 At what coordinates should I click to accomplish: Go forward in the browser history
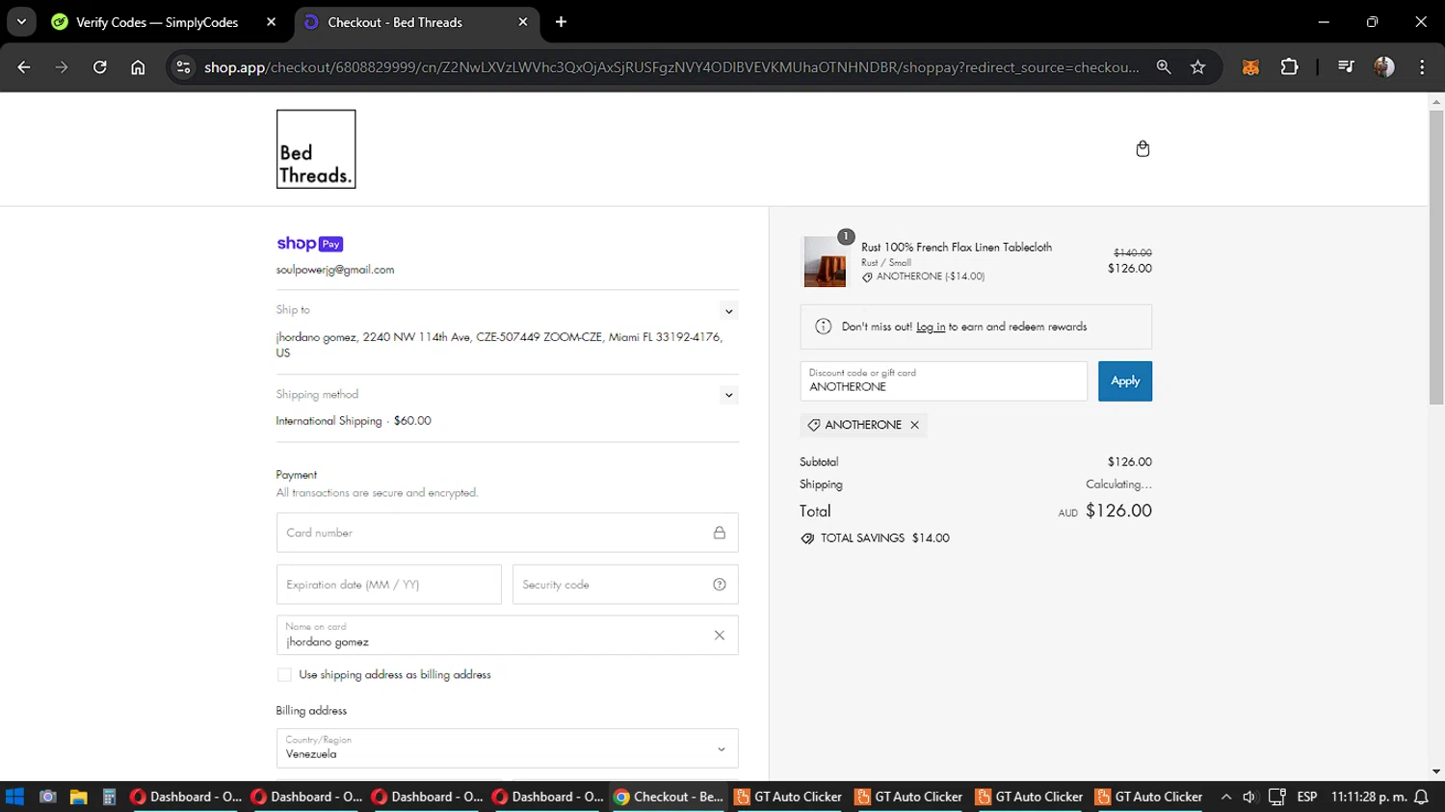point(62,67)
